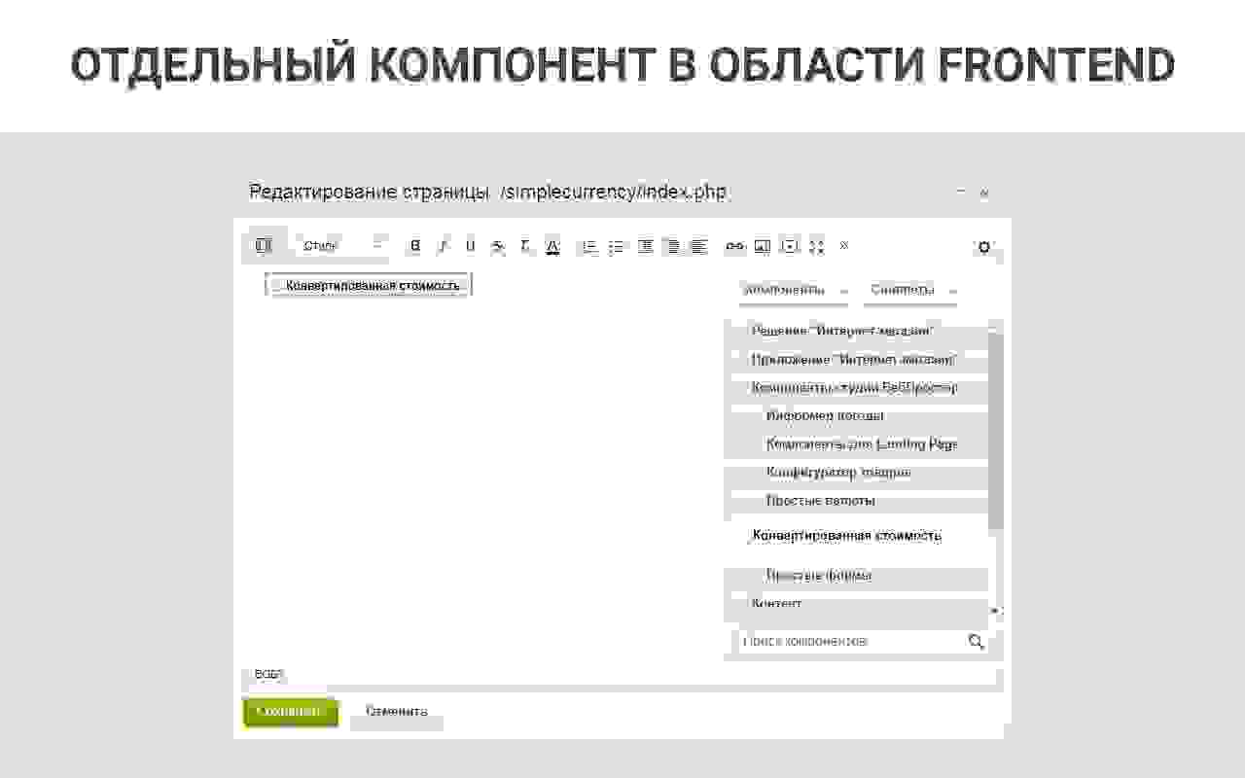Close the page editing dialog
Viewport: 1245px width, 778px height.
point(983,193)
